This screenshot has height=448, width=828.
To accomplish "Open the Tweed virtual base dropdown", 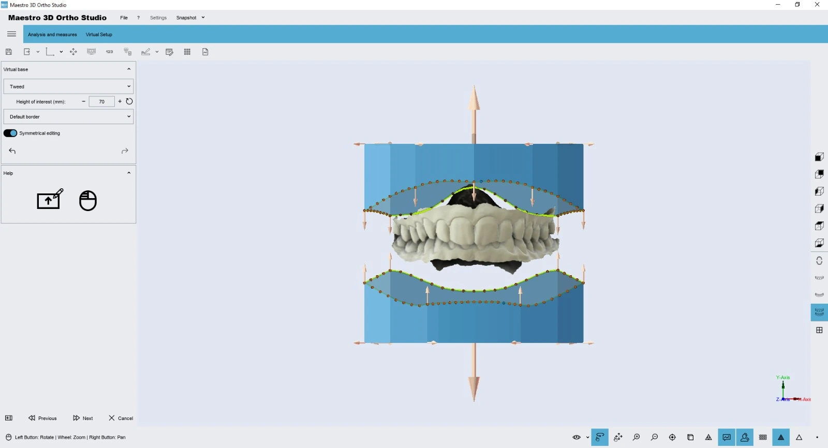I will [x=68, y=86].
